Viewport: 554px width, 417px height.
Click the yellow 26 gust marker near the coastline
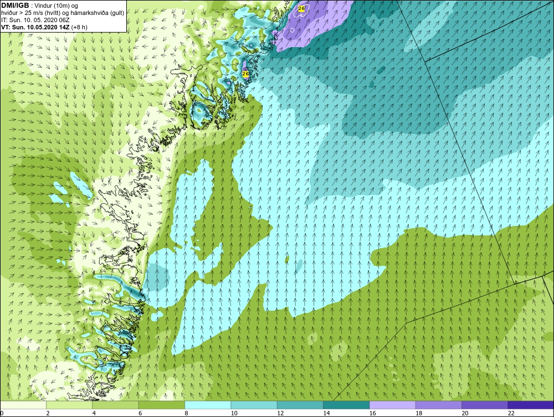(245, 74)
